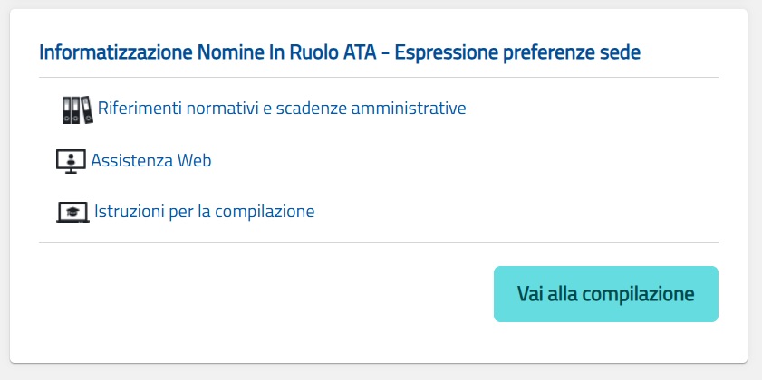Click the word "compilazione" in the teal button
Image resolution: width=762 pixels, height=380 pixels.
pyautogui.click(x=638, y=294)
